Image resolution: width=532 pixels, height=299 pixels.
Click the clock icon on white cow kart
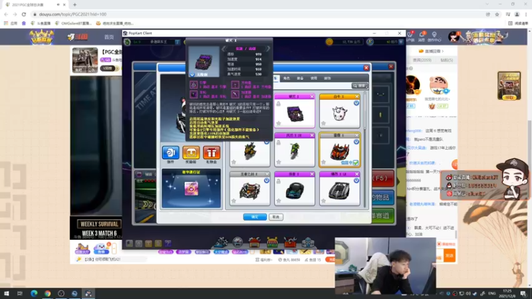pyautogui.click(x=356, y=103)
